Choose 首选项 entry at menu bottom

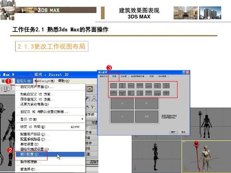click(x=50, y=169)
